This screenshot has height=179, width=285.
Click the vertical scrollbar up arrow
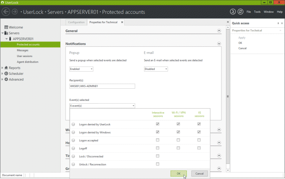point(228,27)
